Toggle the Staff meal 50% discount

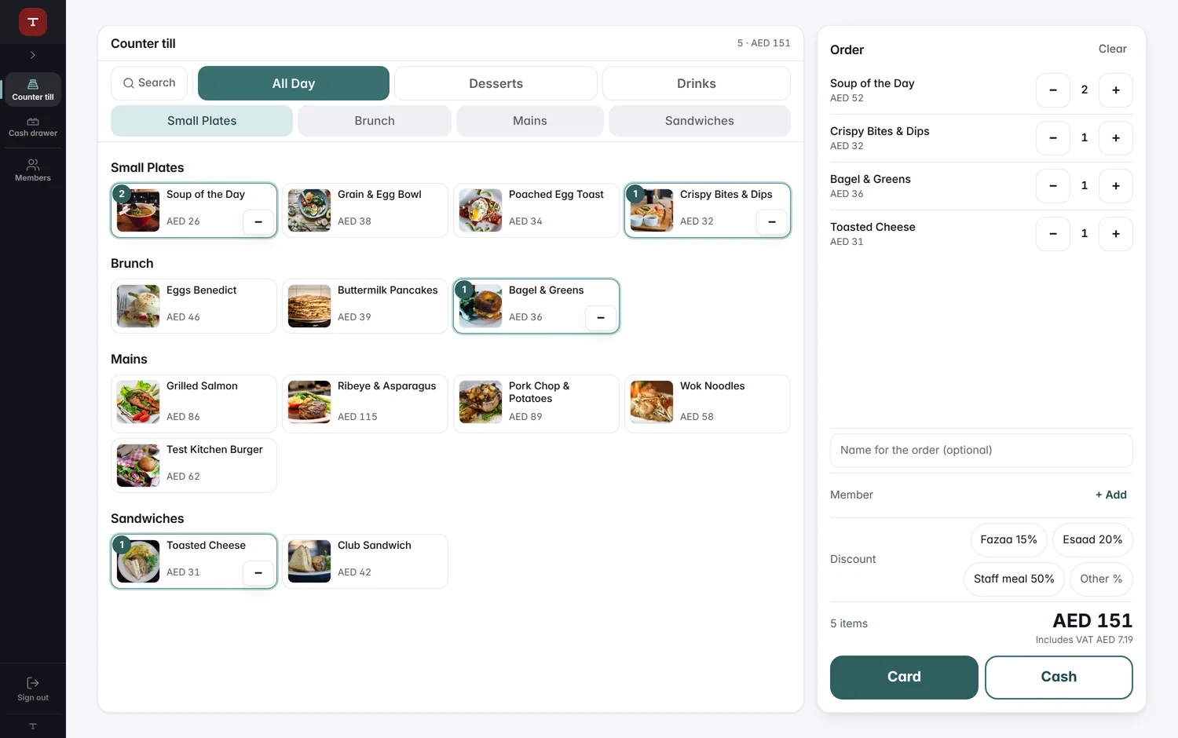[x=1014, y=579]
